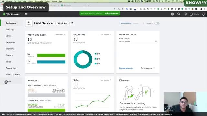Screen dimensions: 207x116
Task: Open the Chrome History menu
Action: [31, 1]
